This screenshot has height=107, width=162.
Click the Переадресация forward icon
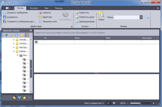(x=77, y=22)
